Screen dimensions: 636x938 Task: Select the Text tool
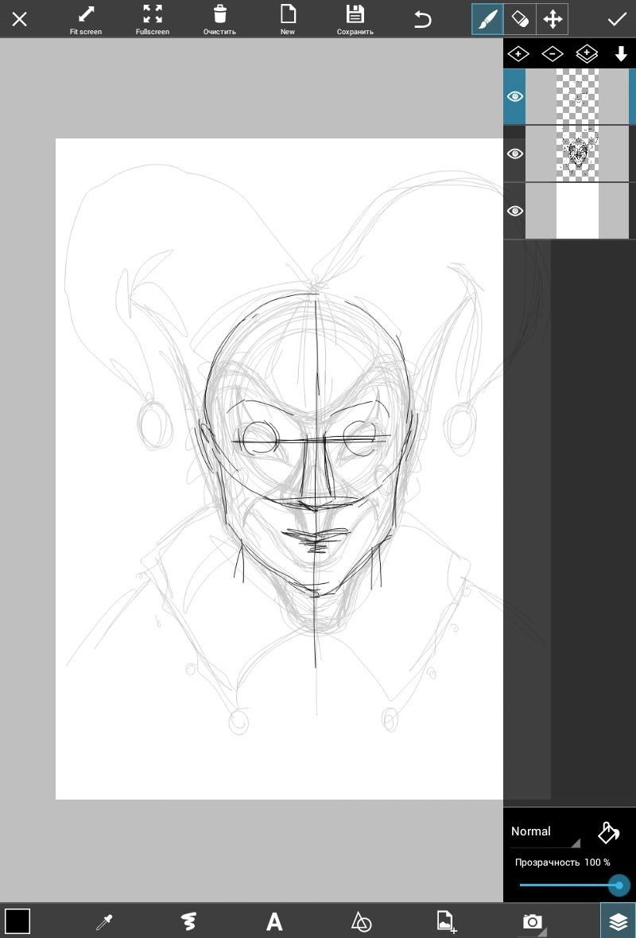pyautogui.click(x=273, y=921)
